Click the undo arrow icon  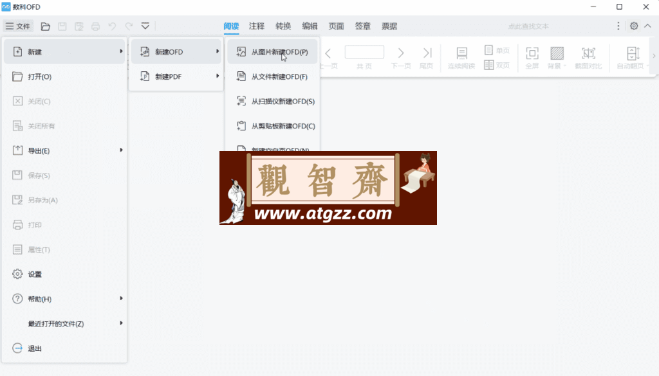point(112,26)
